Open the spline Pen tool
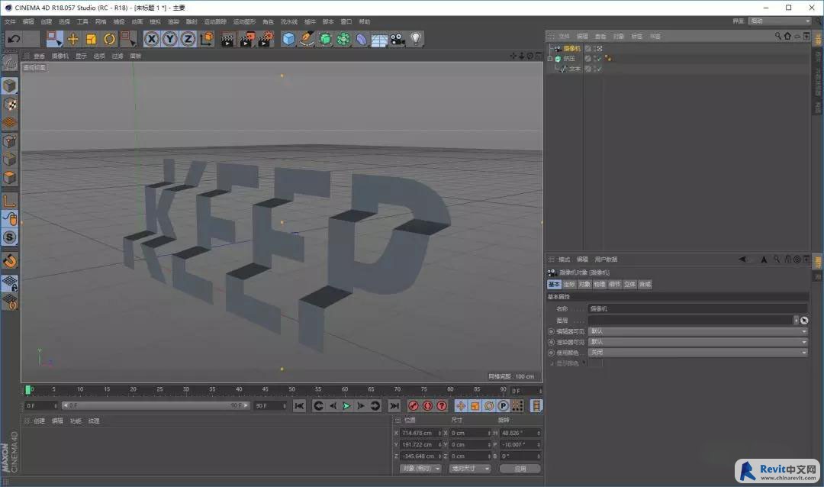824x487 pixels. (307, 39)
